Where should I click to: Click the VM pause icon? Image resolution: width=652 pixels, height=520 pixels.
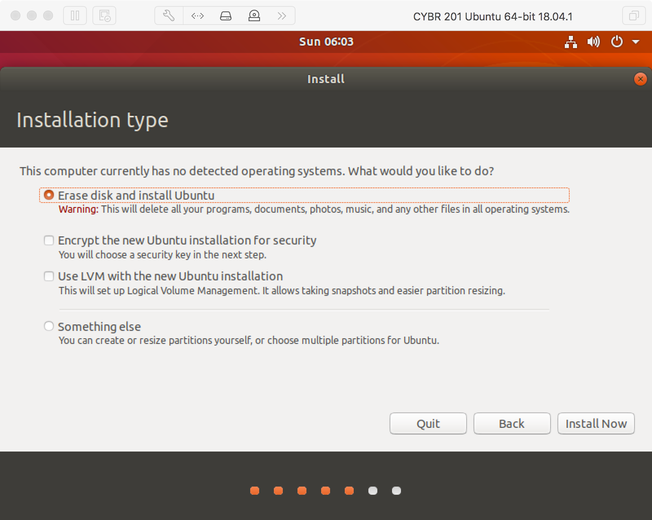point(75,16)
